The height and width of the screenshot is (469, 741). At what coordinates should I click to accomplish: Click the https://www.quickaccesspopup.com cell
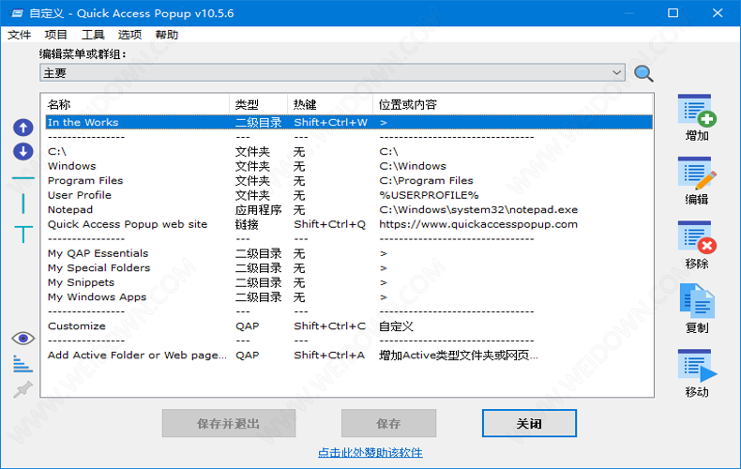[x=478, y=224]
